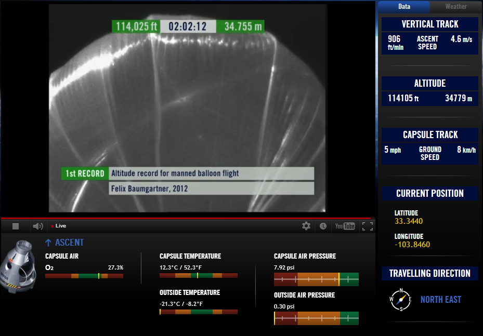Click the O2 capsule air gauge

coord(84,276)
